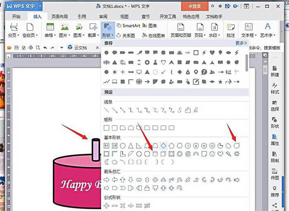Open Properties (属性) in right sidebar

coord(275,140)
